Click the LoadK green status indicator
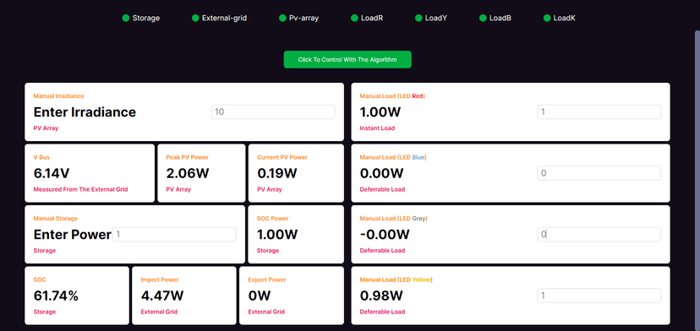700x331 pixels. click(547, 19)
